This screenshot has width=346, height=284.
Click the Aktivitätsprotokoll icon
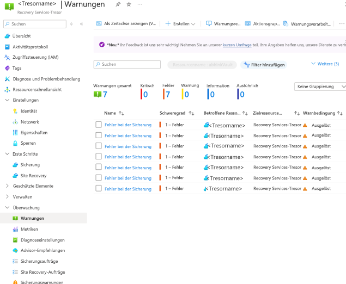(7, 47)
